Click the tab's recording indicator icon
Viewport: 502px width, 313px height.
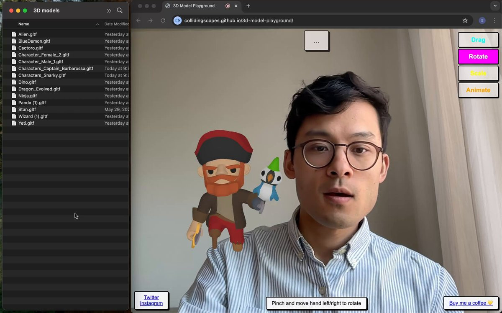(228, 6)
